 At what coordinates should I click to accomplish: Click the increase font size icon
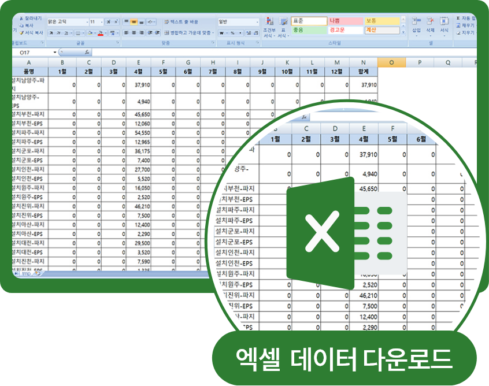point(108,22)
